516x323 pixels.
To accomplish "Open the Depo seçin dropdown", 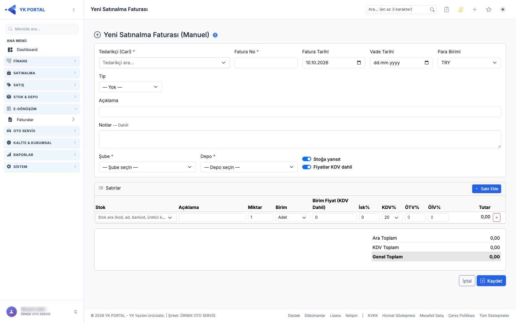I will coord(249,167).
